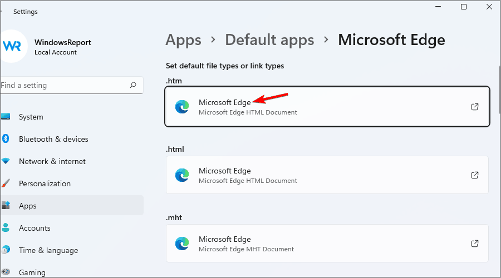Viewport: 501px width, 278px height.
Task: Click the Edge icon in the .mht row
Action: coord(182,244)
